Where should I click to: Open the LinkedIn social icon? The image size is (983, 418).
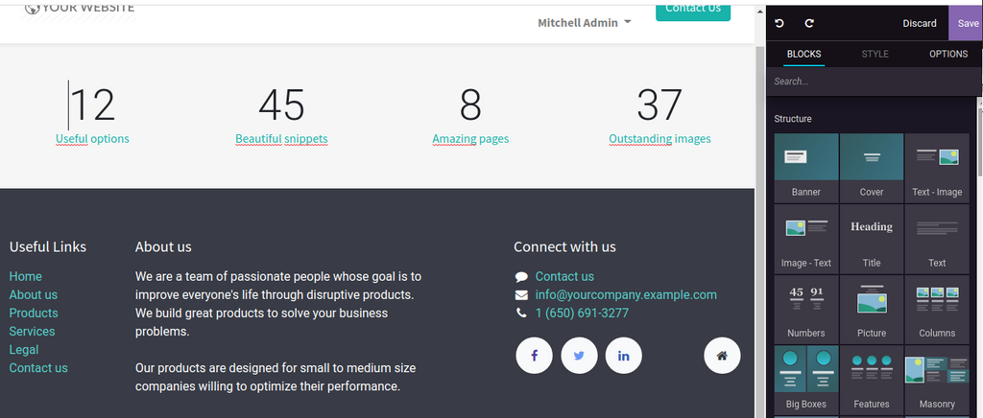(623, 356)
